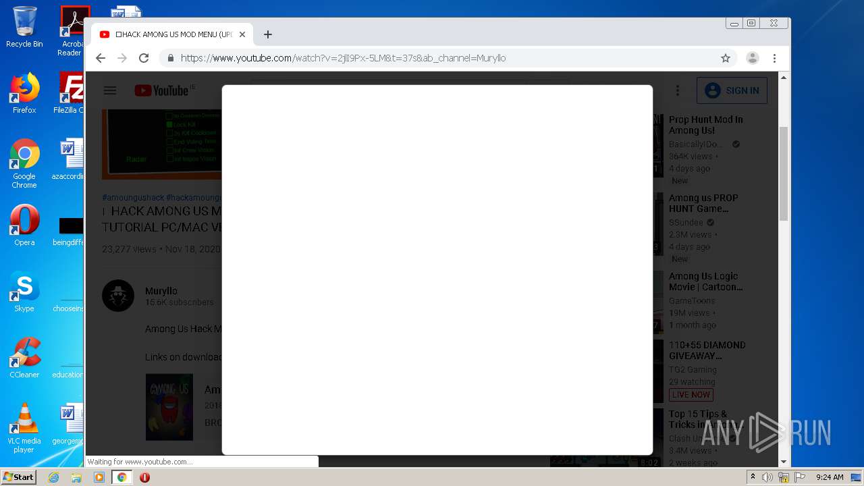Image resolution: width=864 pixels, height=486 pixels.
Task: Open Prop Hunt Mod In Among Us video
Action: 705,125
